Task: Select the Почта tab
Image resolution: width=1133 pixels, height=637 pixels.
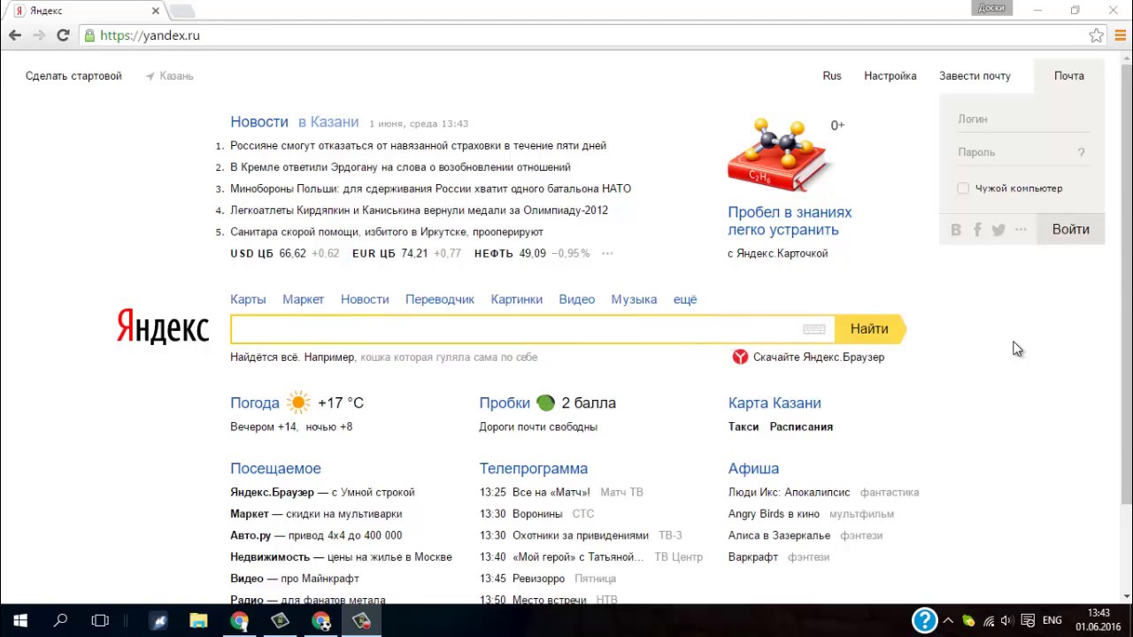Action: click(1069, 76)
